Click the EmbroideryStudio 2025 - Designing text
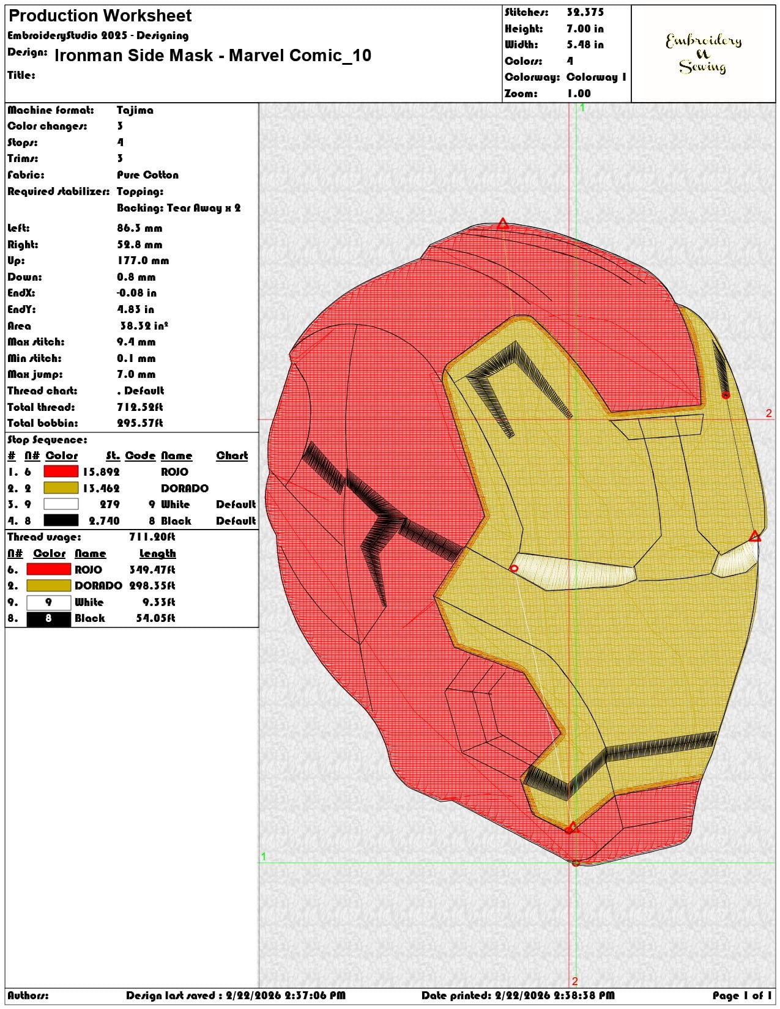The height and width of the screenshot is (1009, 780). (98, 35)
